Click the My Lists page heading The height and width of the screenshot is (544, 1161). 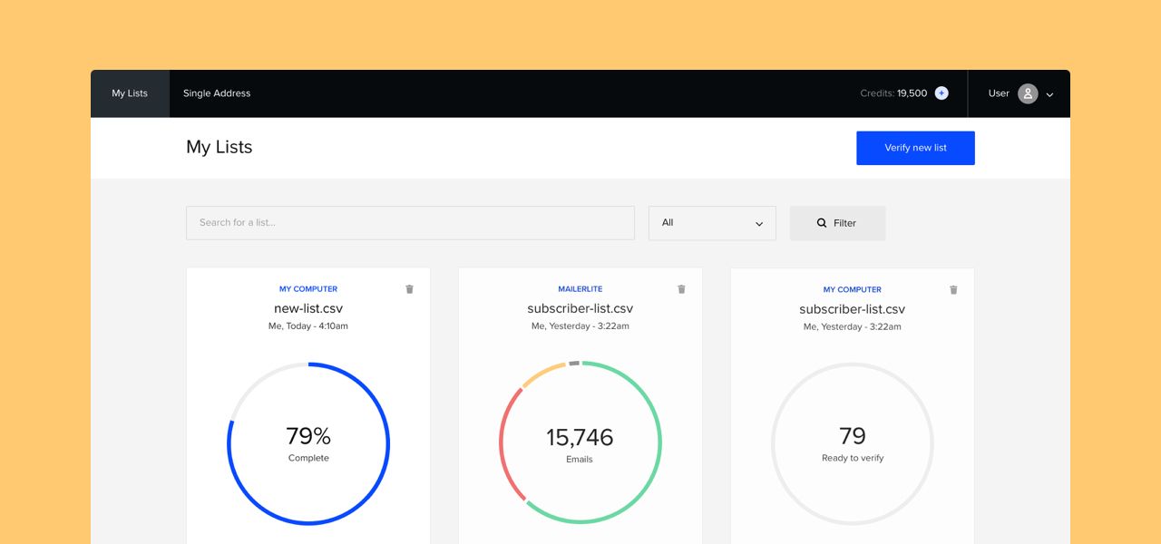[x=220, y=147]
